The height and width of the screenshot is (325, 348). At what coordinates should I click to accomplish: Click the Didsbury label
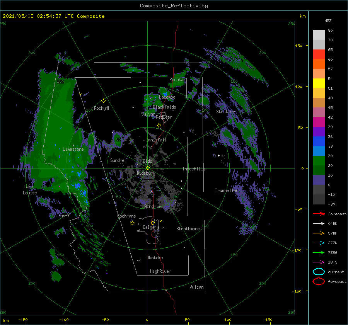pos(146,173)
